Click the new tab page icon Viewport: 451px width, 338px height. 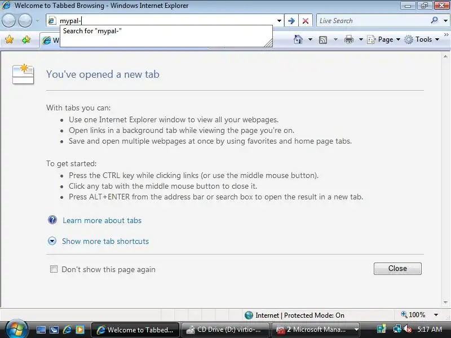pos(23,74)
